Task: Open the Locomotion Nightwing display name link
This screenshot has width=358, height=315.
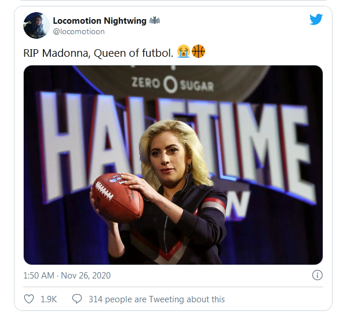Action: (100, 20)
